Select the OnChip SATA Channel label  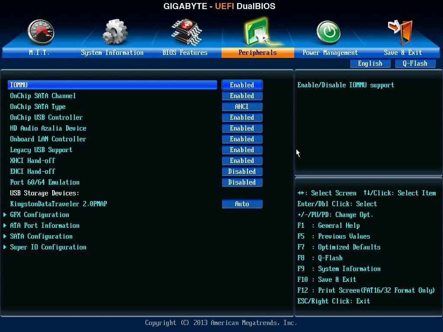(x=43, y=96)
